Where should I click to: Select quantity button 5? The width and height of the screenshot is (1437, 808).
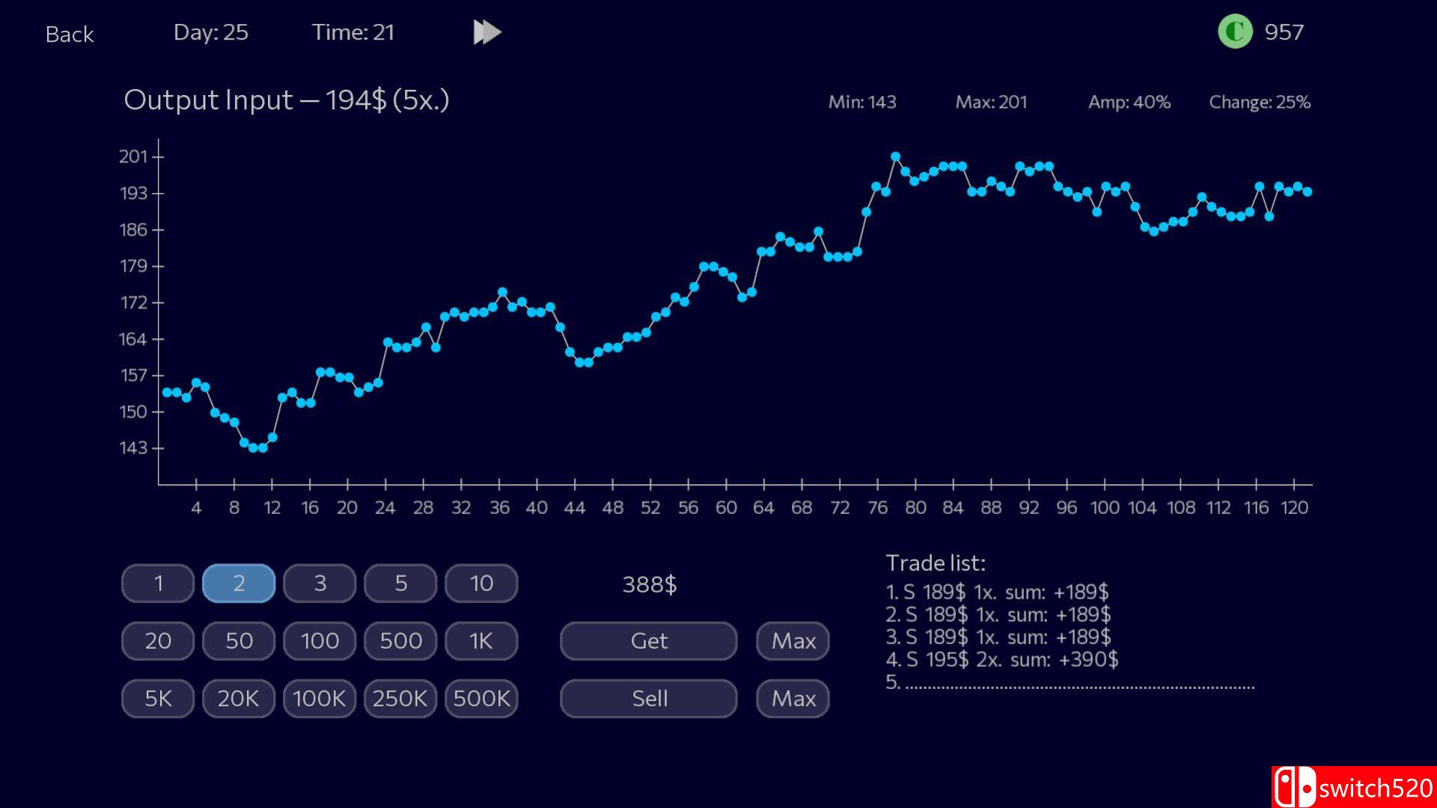[x=400, y=583]
